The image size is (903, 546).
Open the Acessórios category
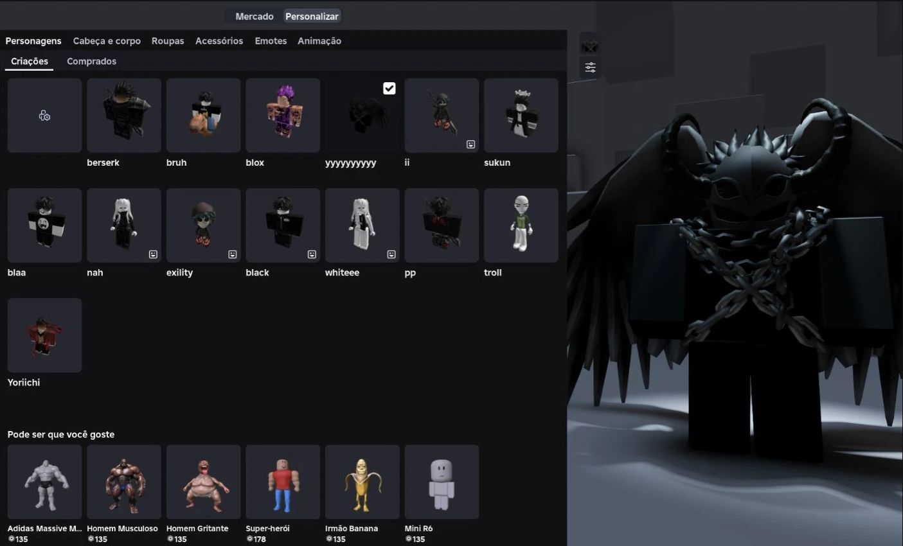(x=219, y=40)
